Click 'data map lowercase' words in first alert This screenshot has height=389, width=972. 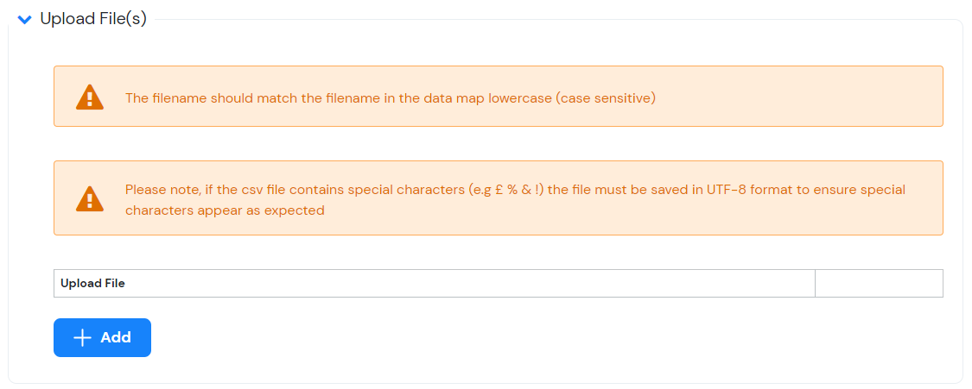[x=488, y=97]
